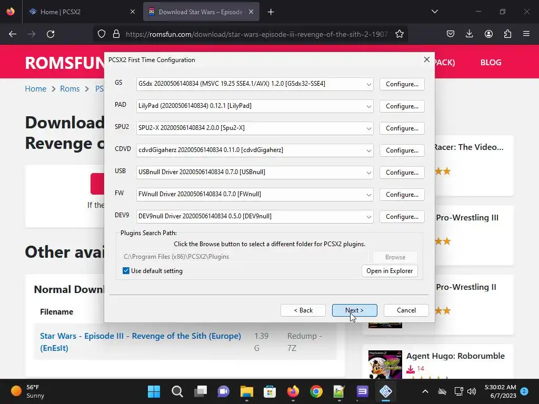Open Star Wars Revenge of the Sith download link

pyautogui.click(x=140, y=342)
